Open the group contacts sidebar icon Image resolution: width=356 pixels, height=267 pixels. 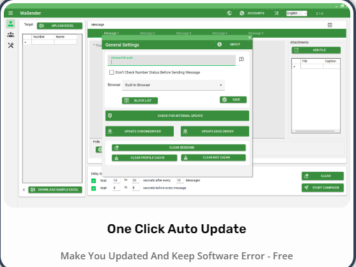pyautogui.click(x=10, y=34)
